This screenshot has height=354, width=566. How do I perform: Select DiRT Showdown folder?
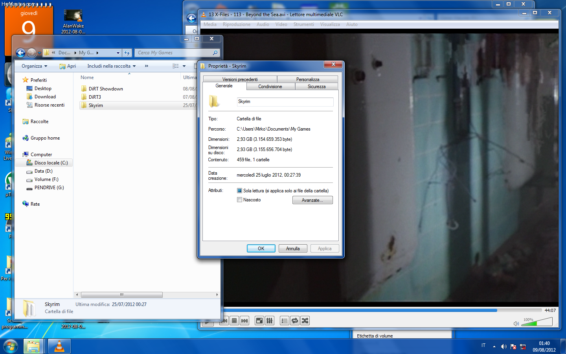tap(106, 89)
